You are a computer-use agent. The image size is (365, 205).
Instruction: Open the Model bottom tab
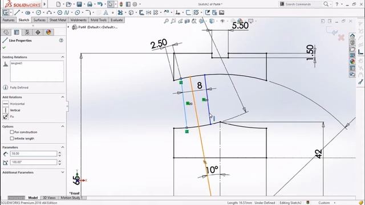click(33, 198)
